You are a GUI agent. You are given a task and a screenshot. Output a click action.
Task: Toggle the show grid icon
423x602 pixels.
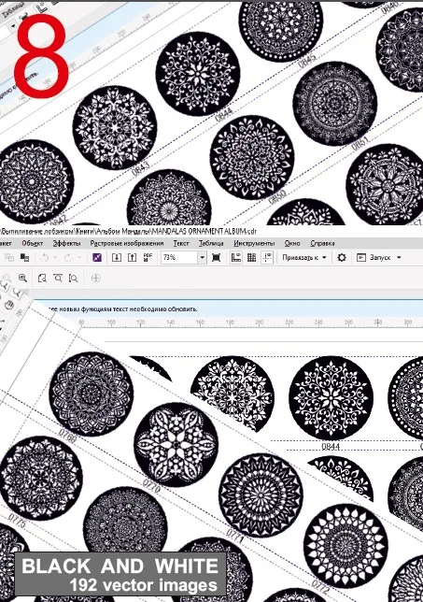coord(251,258)
